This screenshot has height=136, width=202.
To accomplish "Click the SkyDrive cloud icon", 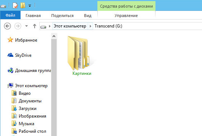I will [x=10, y=55].
